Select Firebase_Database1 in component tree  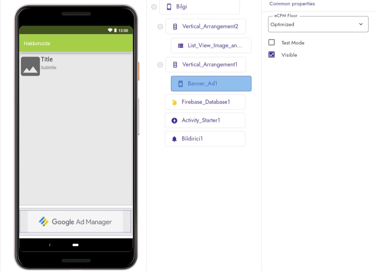(x=205, y=102)
